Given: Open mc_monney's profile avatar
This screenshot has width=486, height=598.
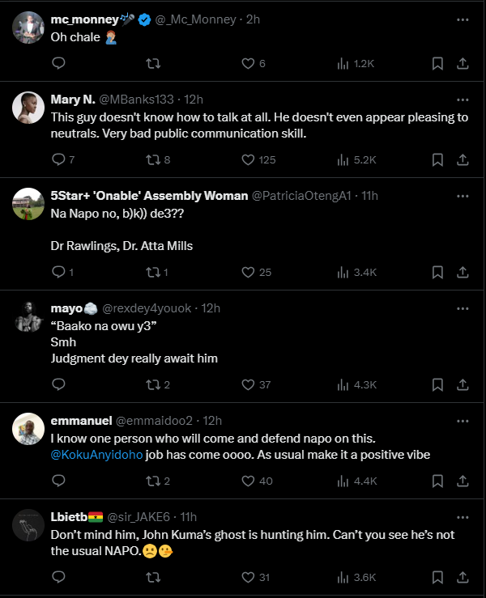Looking at the screenshot, I should pos(28,27).
